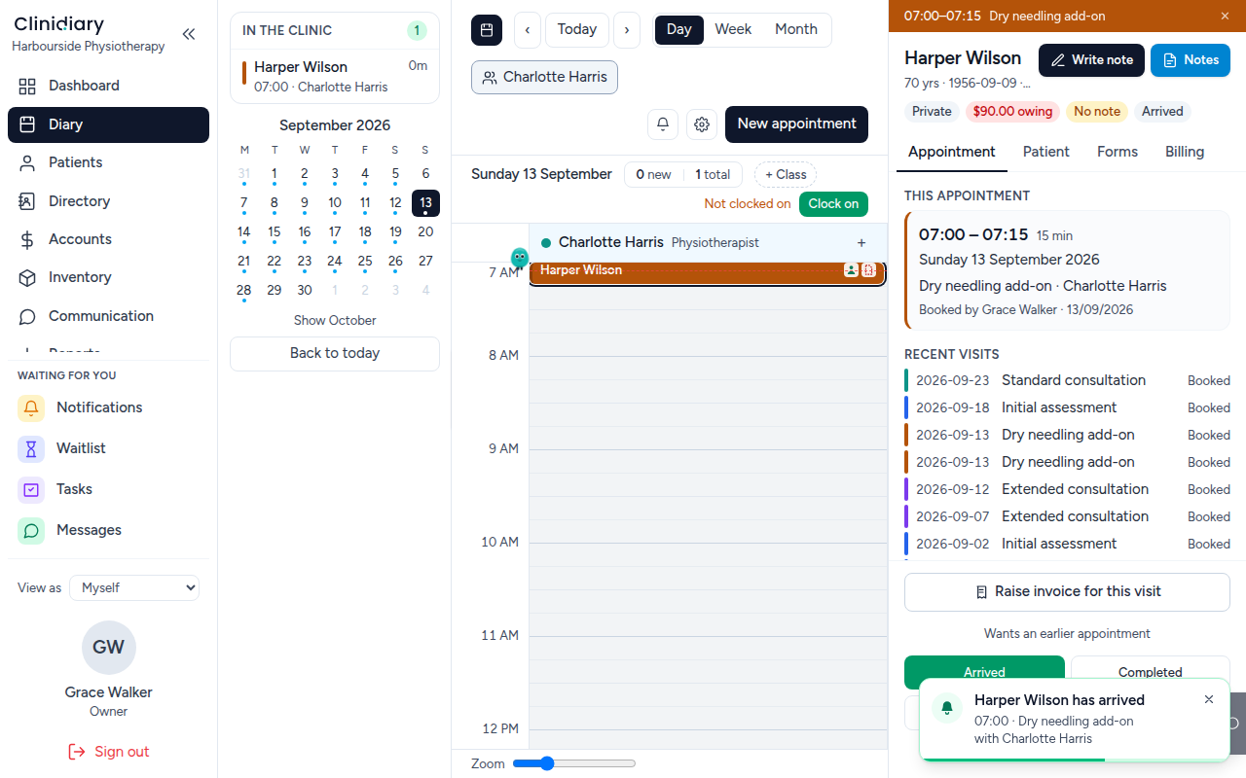Switch diary to Week view
Image resolution: width=1246 pixels, height=778 pixels.
(x=733, y=30)
